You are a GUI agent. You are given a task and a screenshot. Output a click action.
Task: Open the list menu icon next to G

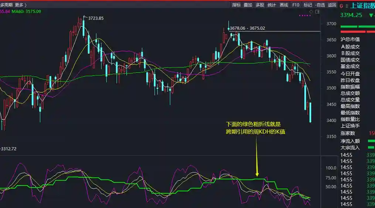pyautogui.click(x=347, y=6)
